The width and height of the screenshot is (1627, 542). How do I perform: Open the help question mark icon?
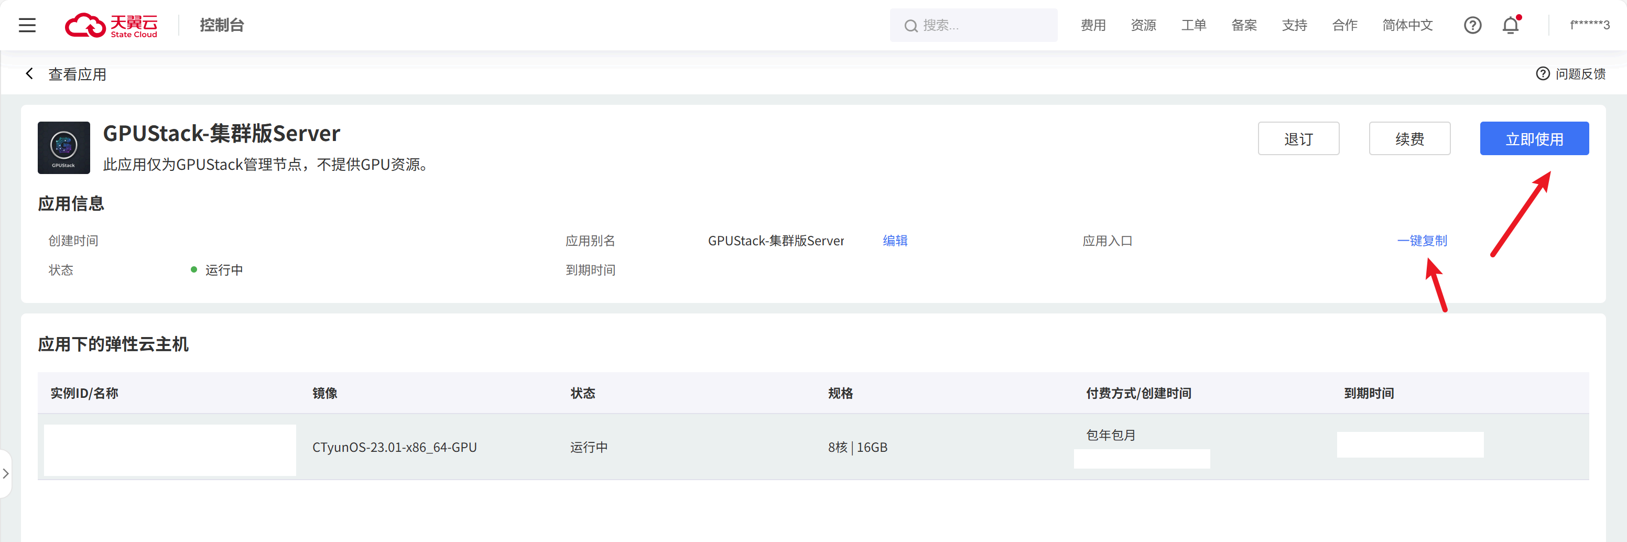coord(1472,25)
